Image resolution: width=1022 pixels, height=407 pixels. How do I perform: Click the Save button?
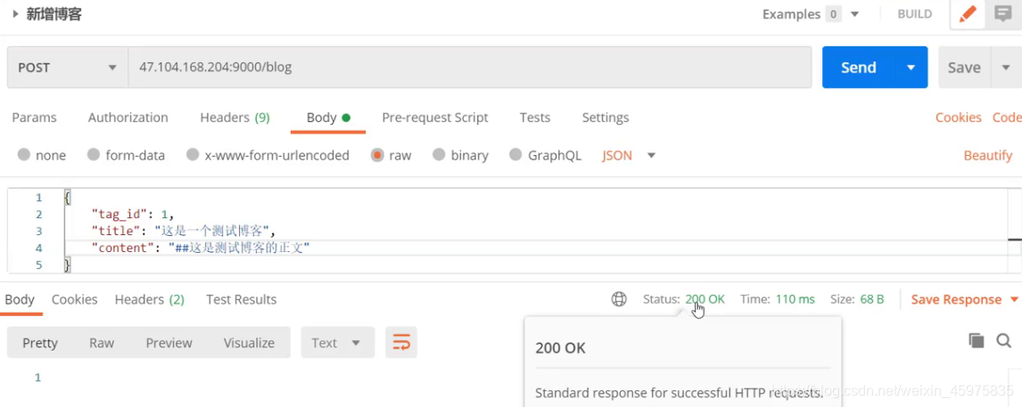pos(964,67)
